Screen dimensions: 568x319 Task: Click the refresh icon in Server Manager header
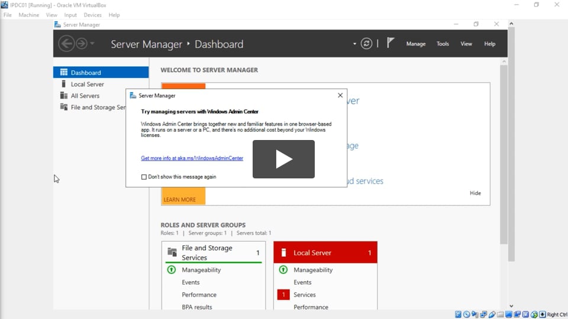click(x=367, y=44)
